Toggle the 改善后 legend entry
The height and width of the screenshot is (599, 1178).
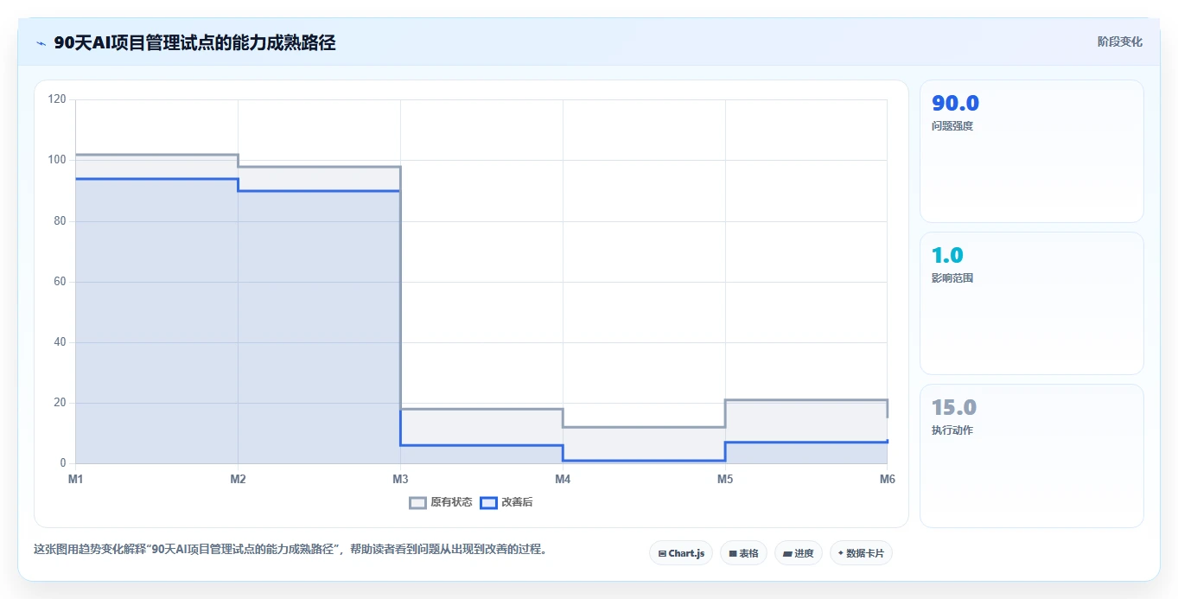point(506,502)
